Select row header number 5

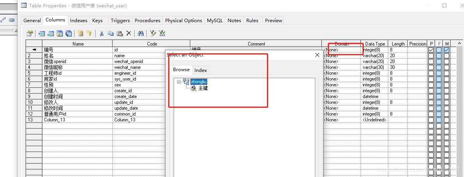(x=34, y=73)
